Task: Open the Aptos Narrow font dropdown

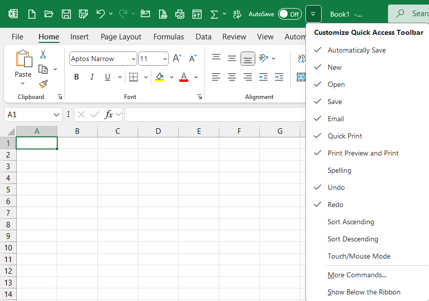Action: [x=133, y=59]
